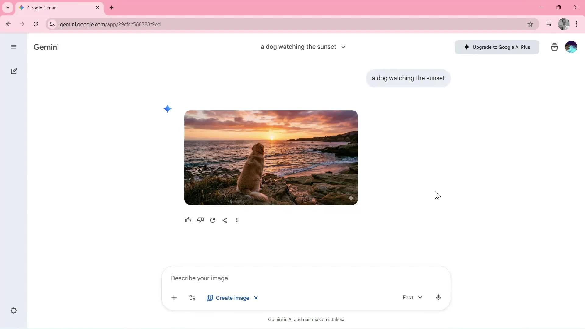The height and width of the screenshot is (329, 585).
Task: Open the settings gear
Action: tap(14, 310)
